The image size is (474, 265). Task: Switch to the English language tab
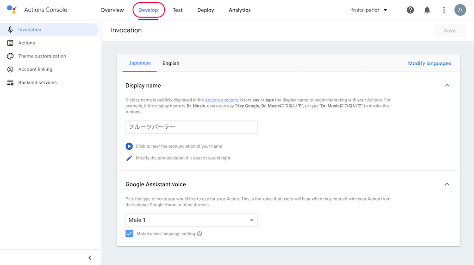point(171,63)
